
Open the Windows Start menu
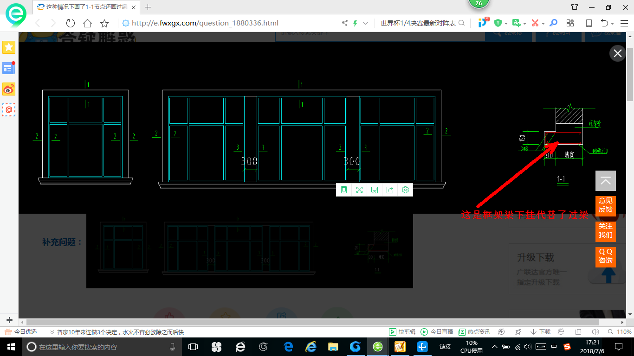tap(11, 347)
